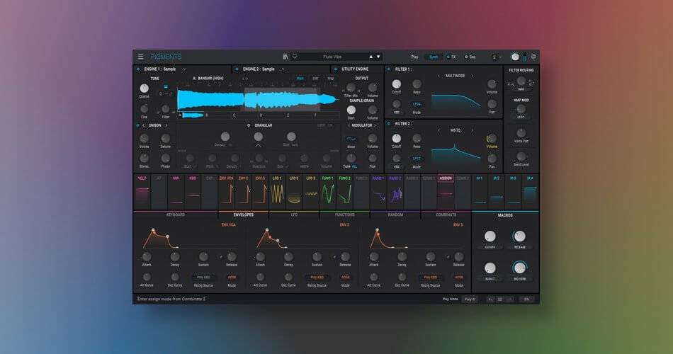Toggle Granular power button
673x354 pixels.
pyautogui.click(x=249, y=125)
